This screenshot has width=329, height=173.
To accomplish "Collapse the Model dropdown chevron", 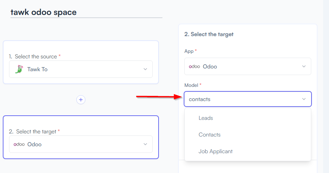I will (x=304, y=99).
